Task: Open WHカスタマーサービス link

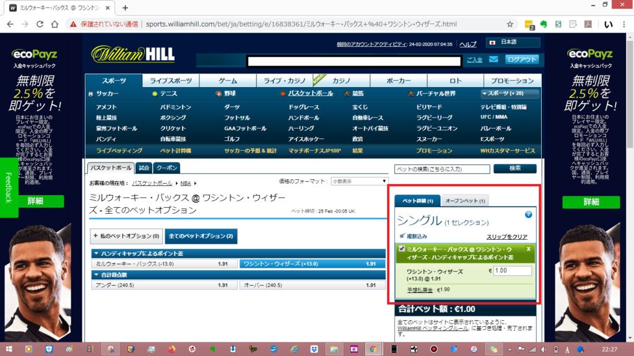Action: pyautogui.click(x=508, y=151)
